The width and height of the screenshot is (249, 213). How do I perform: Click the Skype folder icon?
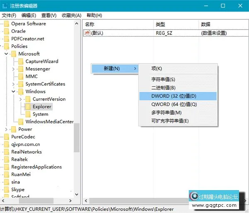tap(7, 190)
